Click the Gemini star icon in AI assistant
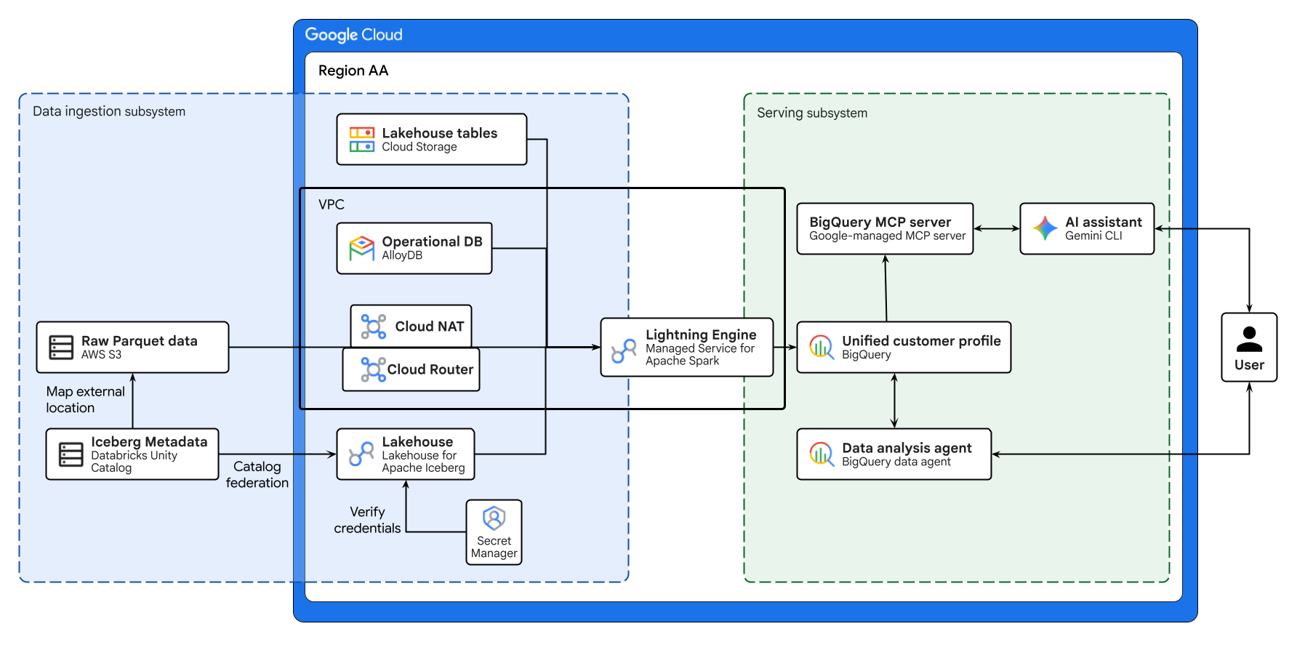Image resolution: width=1289 pixels, height=645 pixels. coord(1045,228)
